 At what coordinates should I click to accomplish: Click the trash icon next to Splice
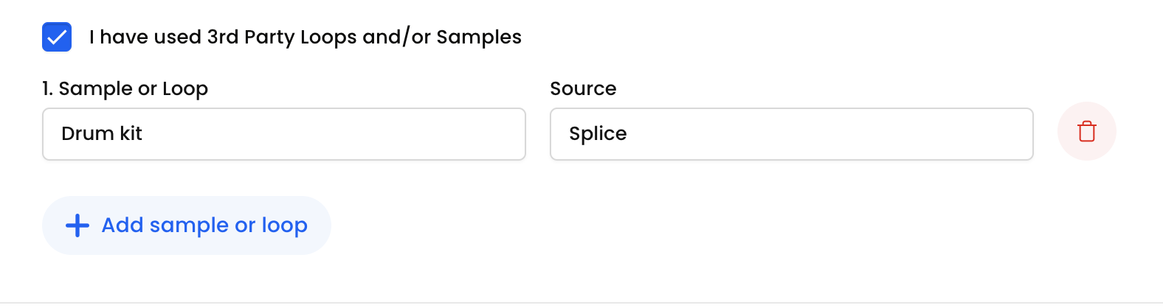(1086, 132)
